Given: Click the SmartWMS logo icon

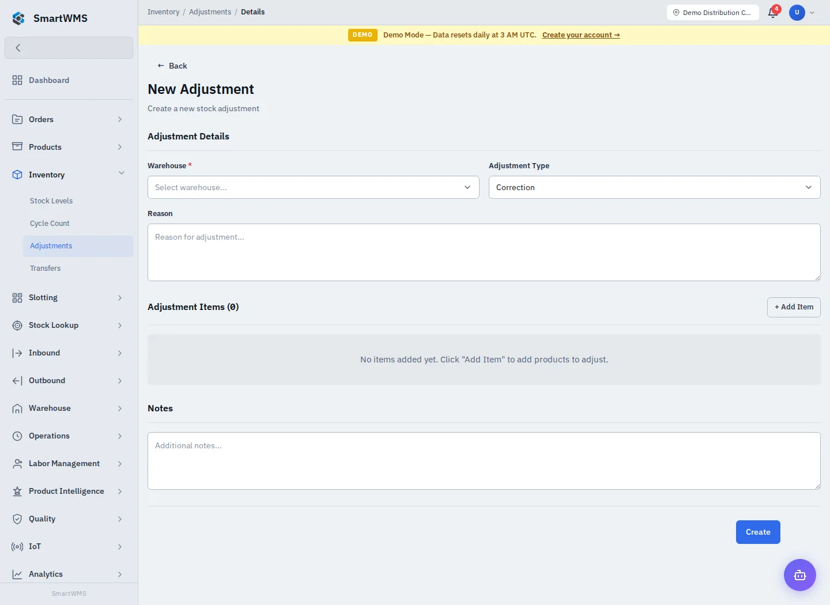Looking at the screenshot, I should tap(18, 18).
